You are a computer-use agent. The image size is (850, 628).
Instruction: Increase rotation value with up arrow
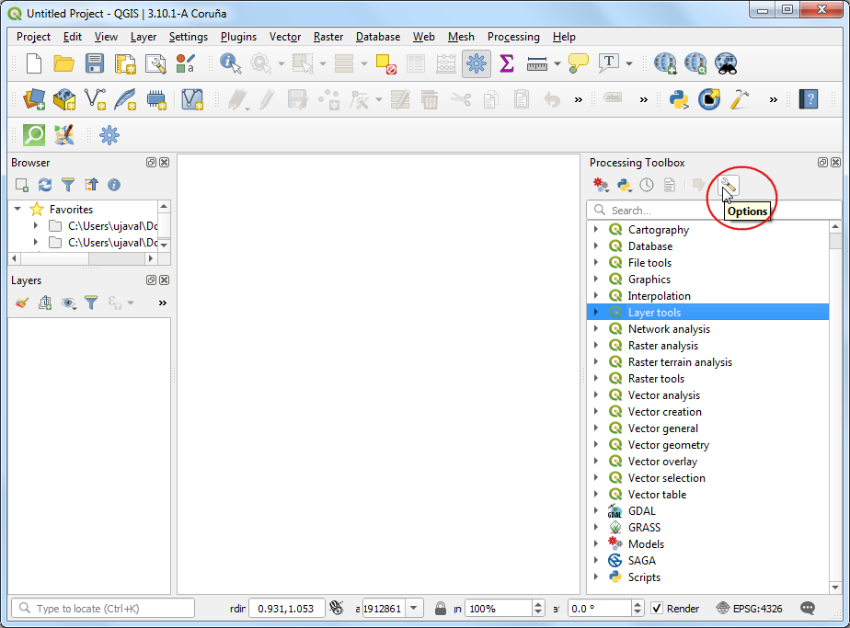(x=637, y=604)
